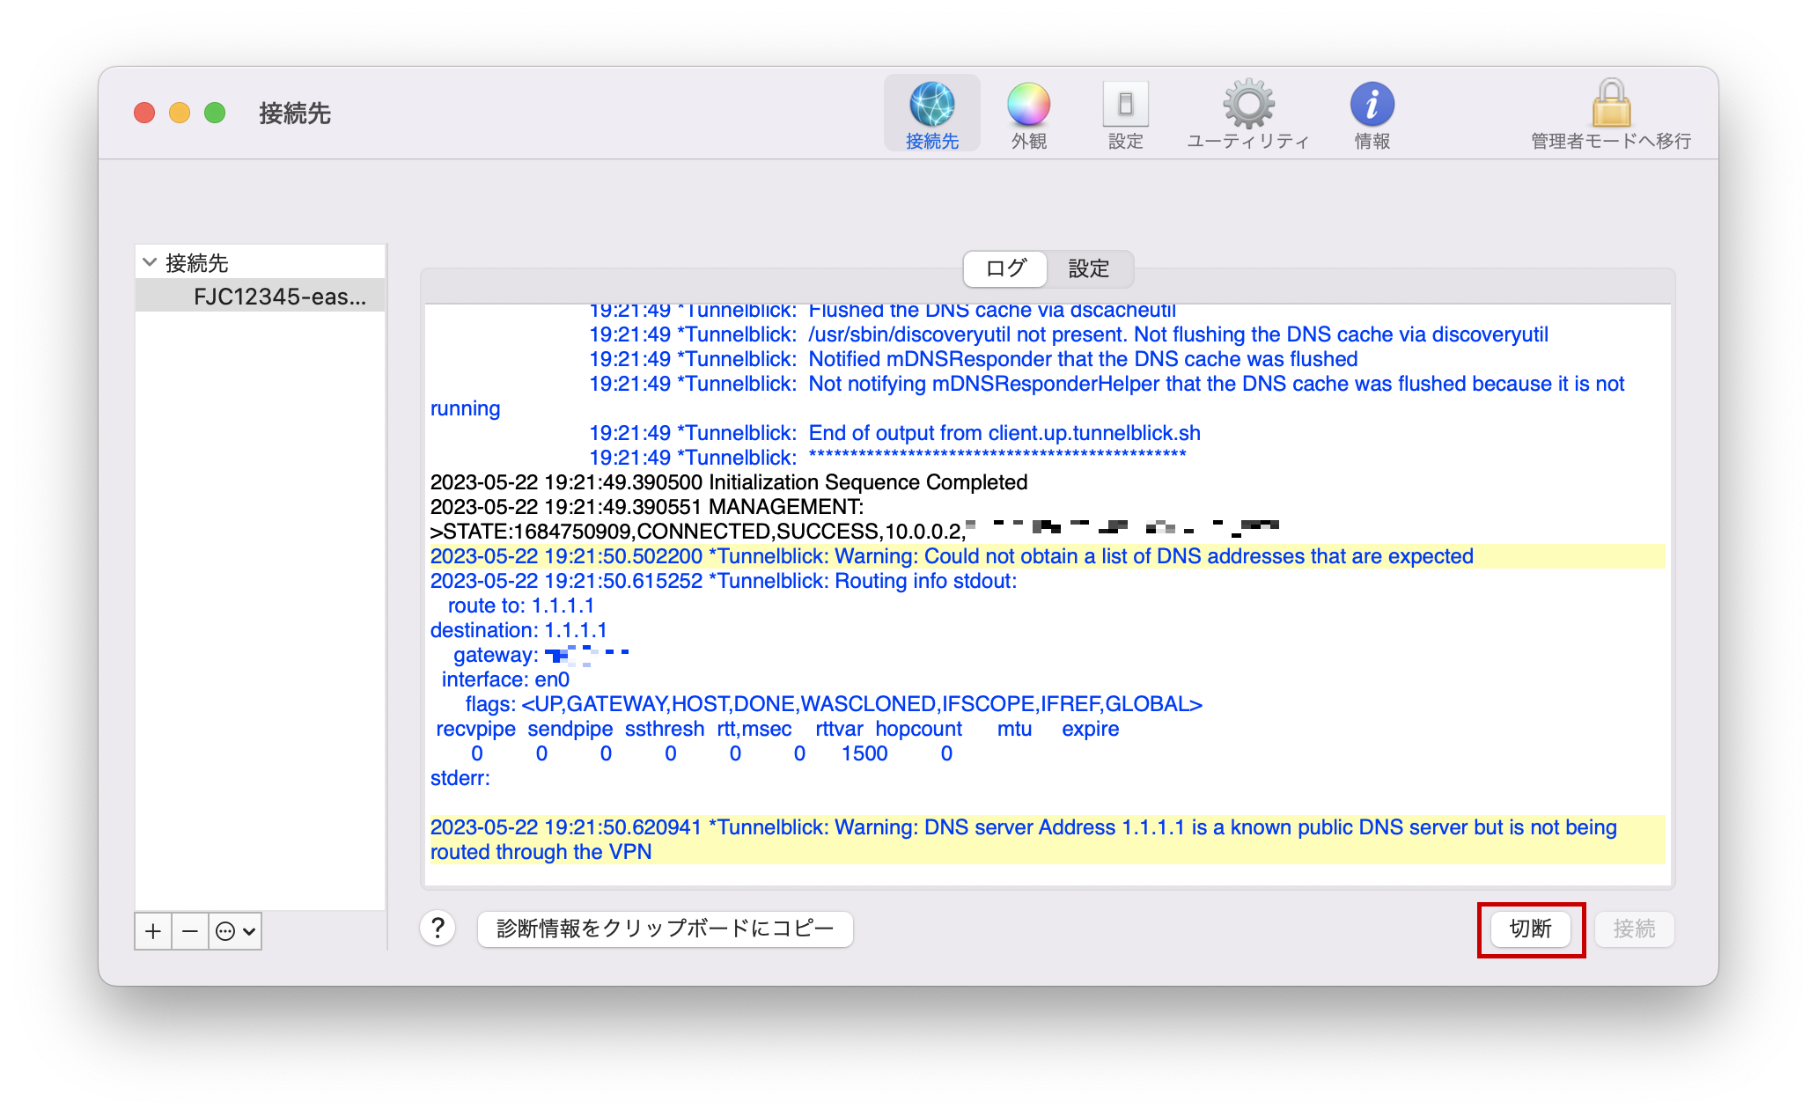Viewport: 1817px width, 1116px height.
Task: Click the minus icon to remove configuration
Action: [x=190, y=931]
